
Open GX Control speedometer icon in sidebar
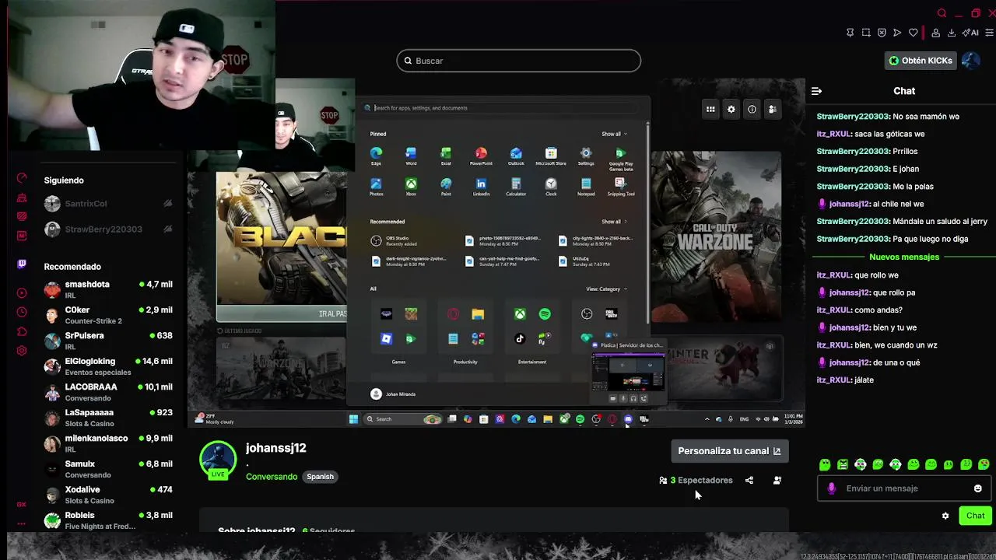pyautogui.click(x=22, y=178)
